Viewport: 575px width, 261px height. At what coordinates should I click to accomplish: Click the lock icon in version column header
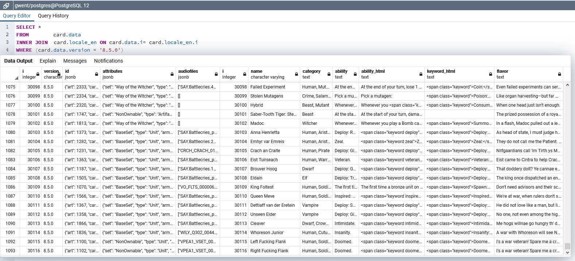click(x=59, y=74)
